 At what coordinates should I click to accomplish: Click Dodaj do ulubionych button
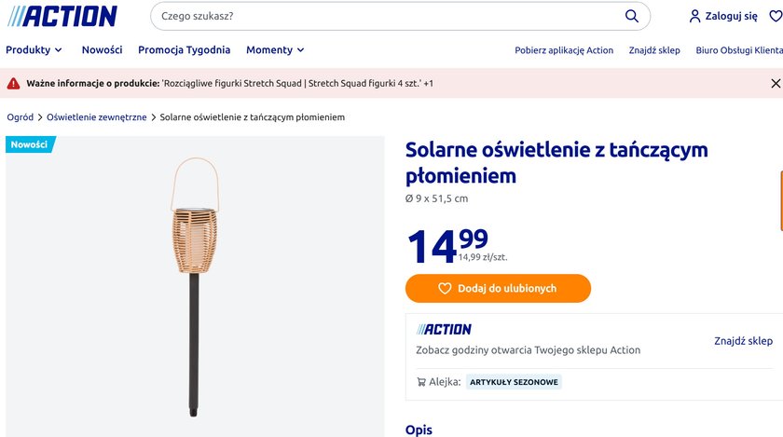click(498, 289)
